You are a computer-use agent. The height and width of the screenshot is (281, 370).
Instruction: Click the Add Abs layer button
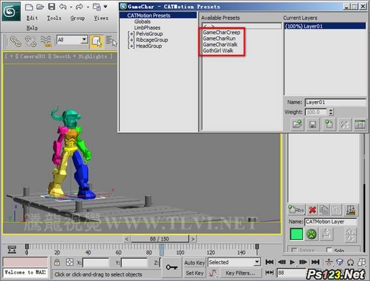click(x=296, y=209)
